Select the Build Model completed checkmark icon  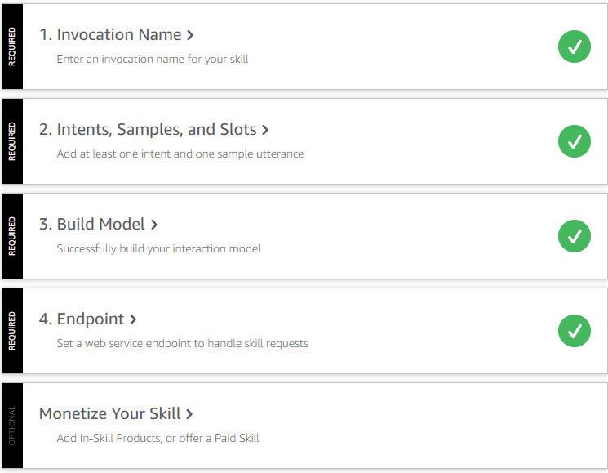click(x=574, y=236)
